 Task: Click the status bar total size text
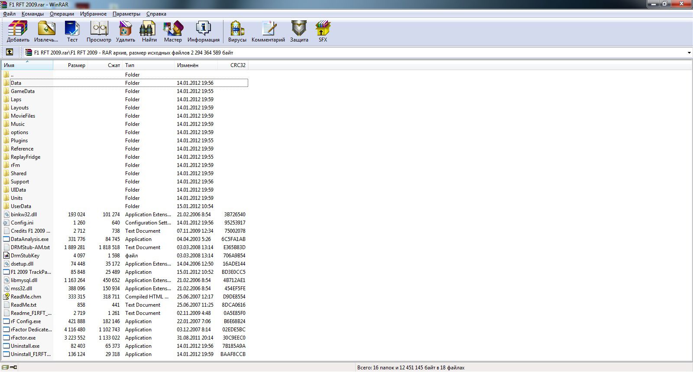[411, 368]
